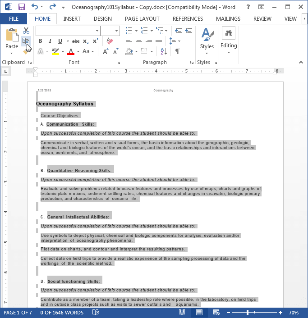The image size is (308, 318).
Task: Click the Paste button
Action: [12, 41]
